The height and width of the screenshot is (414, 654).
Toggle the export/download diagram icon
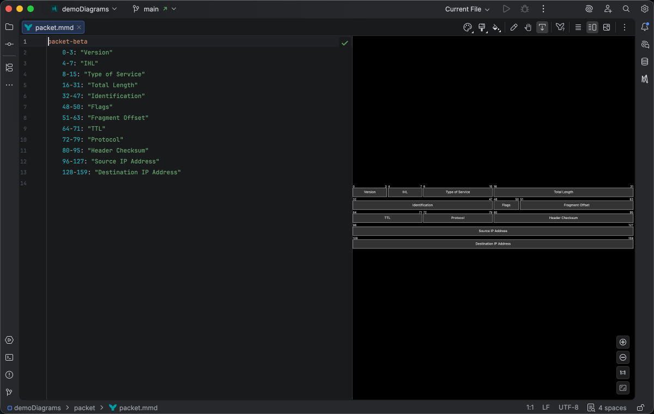pos(542,27)
